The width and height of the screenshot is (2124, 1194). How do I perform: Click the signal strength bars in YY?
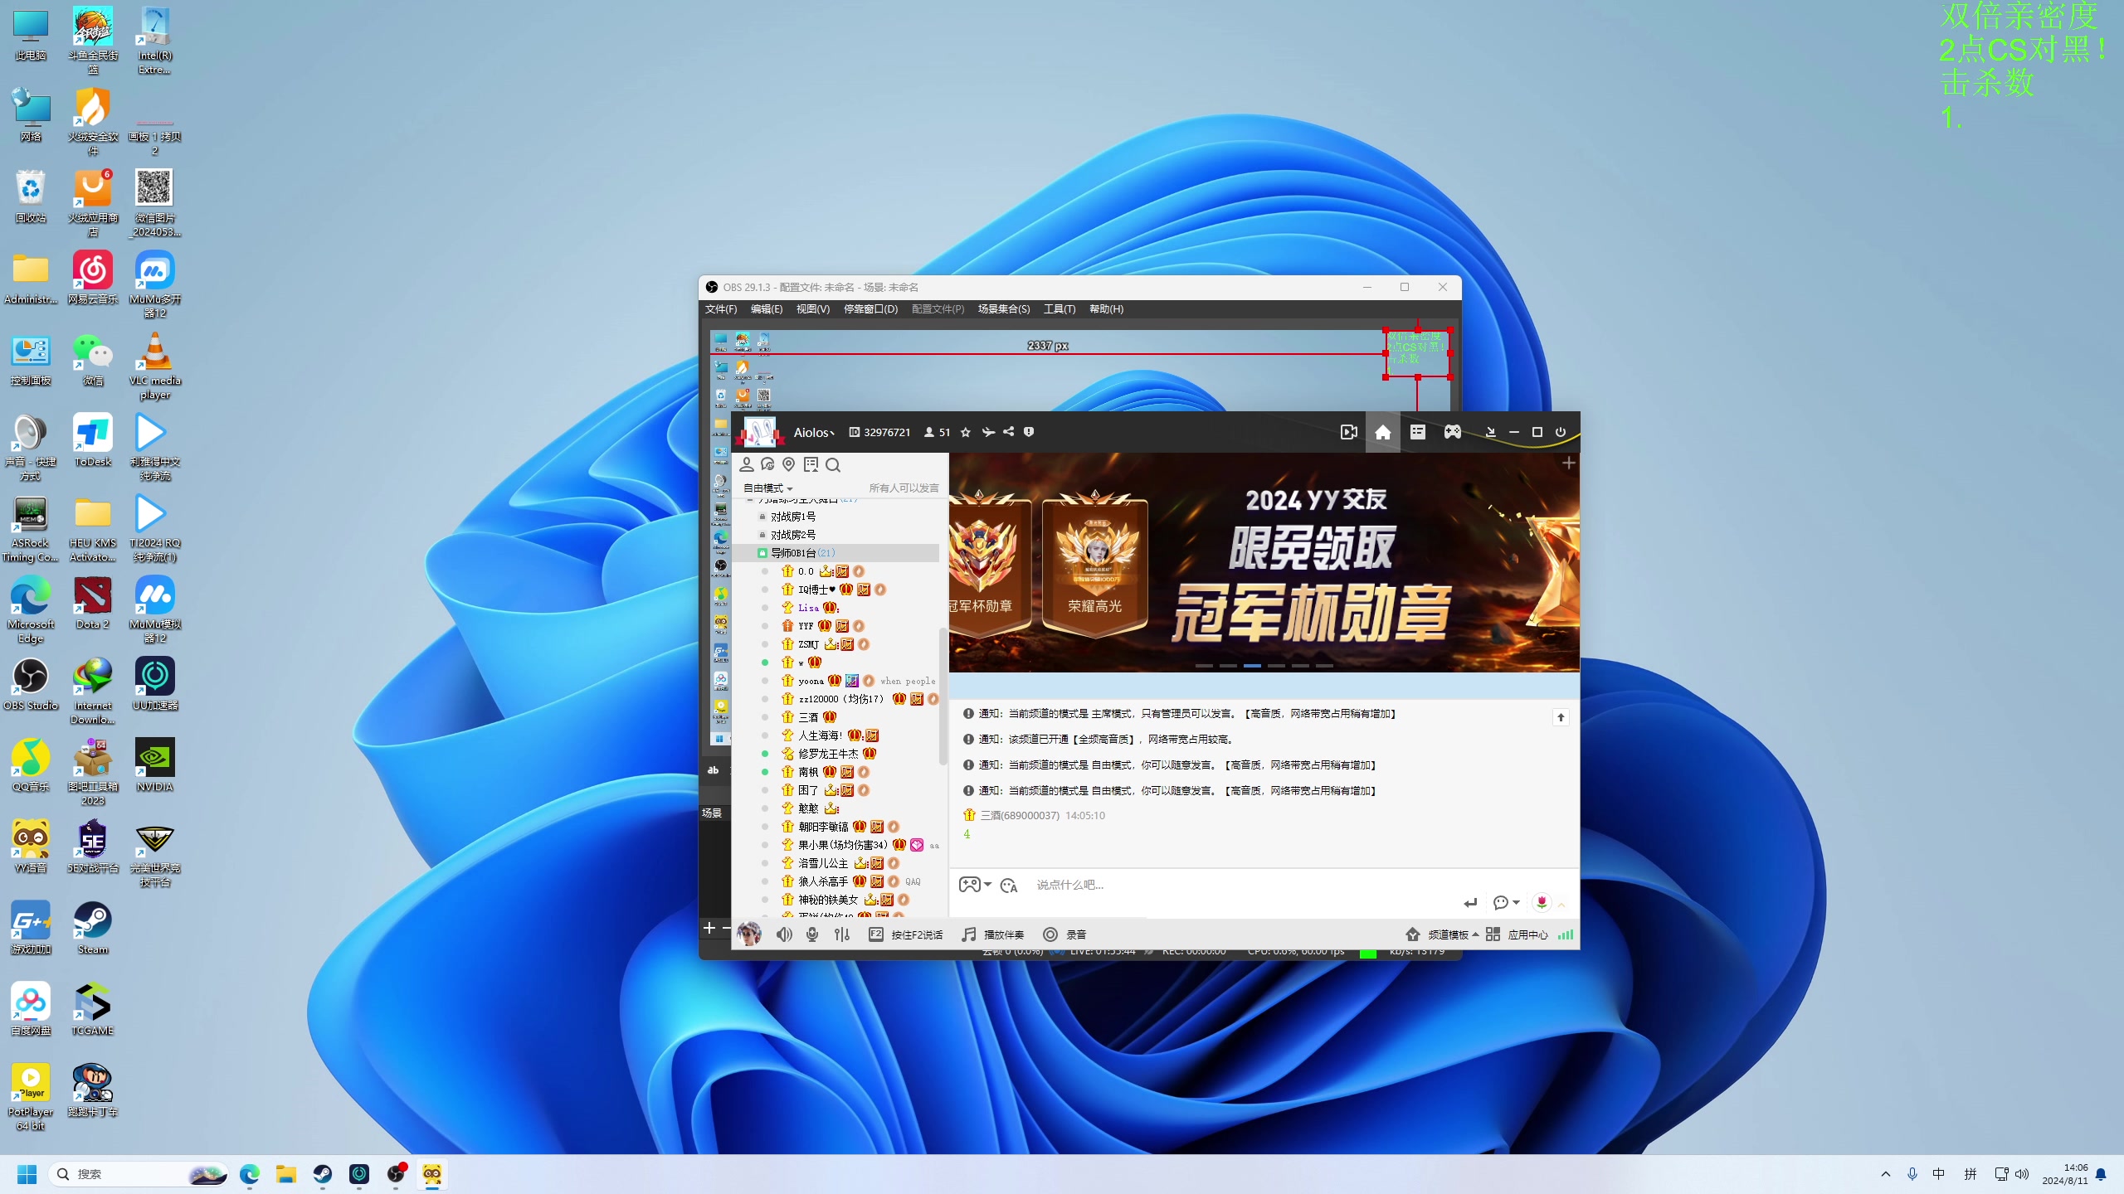(1566, 934)
